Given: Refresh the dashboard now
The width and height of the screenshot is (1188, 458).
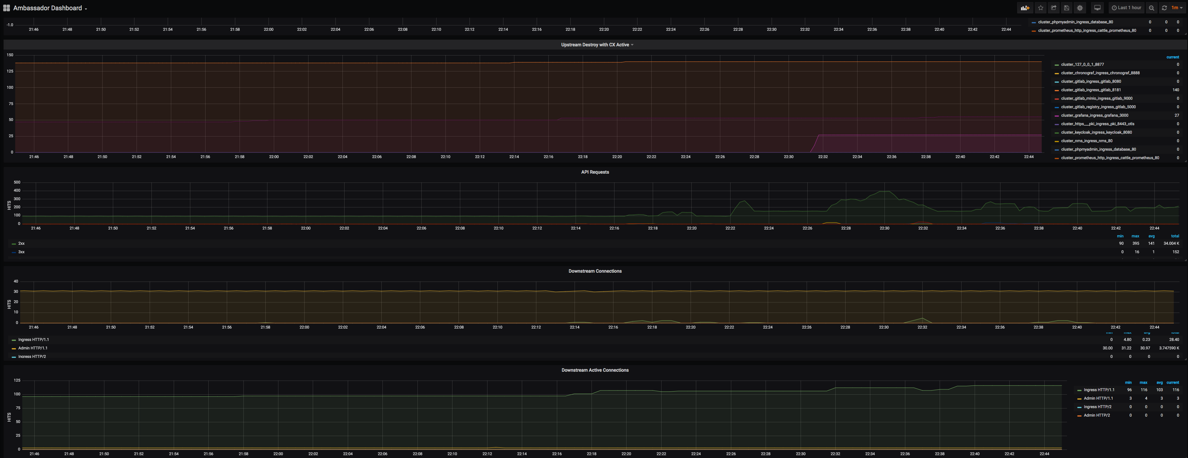Looking at the screenshot, I should point(1165,8).
